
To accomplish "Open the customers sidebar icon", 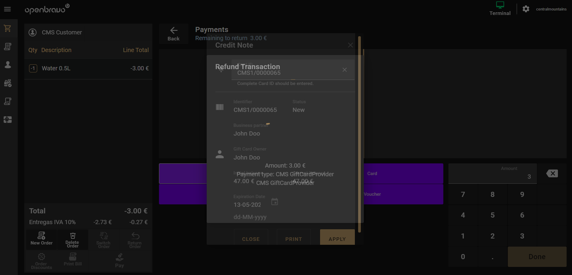I will (7, 65).
